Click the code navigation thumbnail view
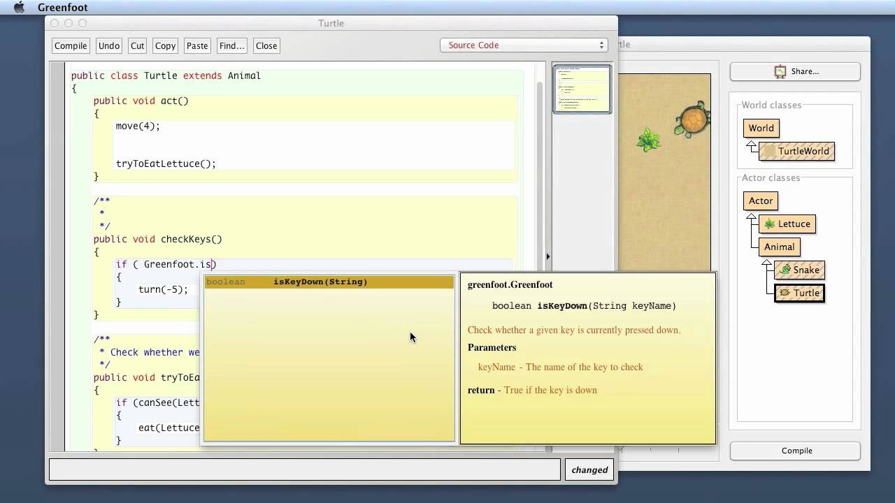The image size is (895, 503). [582, 89]
